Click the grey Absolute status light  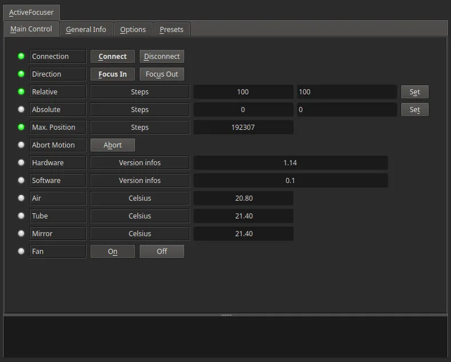tap(21, 109)
